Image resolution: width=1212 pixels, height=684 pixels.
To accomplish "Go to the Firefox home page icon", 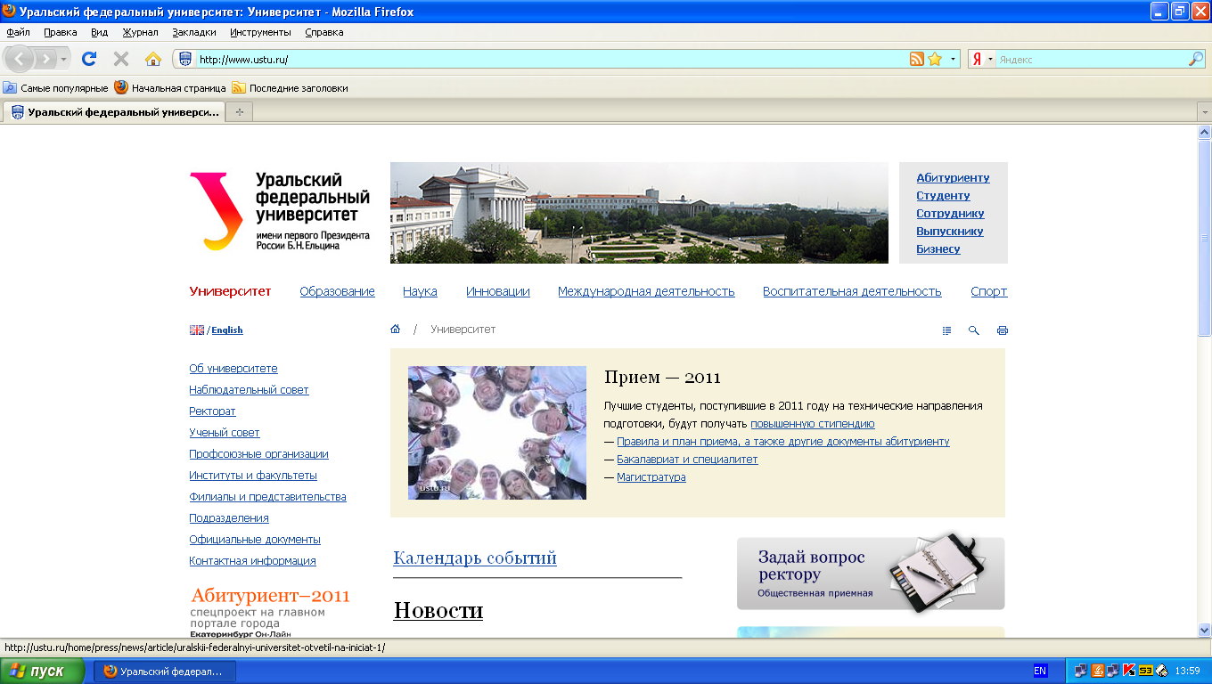I will tap(153, 59).
